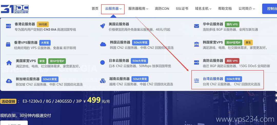Open 新加坡云服务器 link

pyautogui.click(x=27, y=79)
